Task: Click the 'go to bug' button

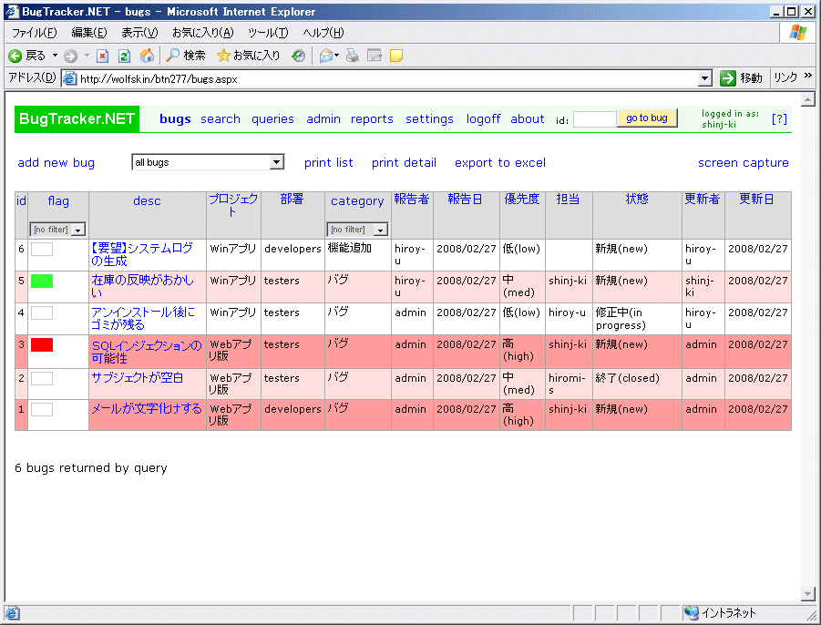Action: point(647,119)
